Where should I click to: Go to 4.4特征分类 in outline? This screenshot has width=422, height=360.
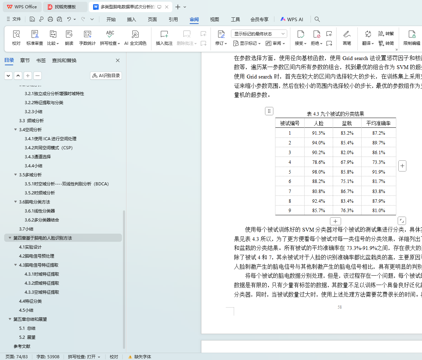pyautogui.click(x=30, y=301)
